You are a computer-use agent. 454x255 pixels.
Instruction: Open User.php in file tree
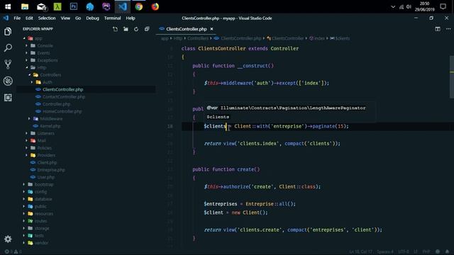point(45,177)
